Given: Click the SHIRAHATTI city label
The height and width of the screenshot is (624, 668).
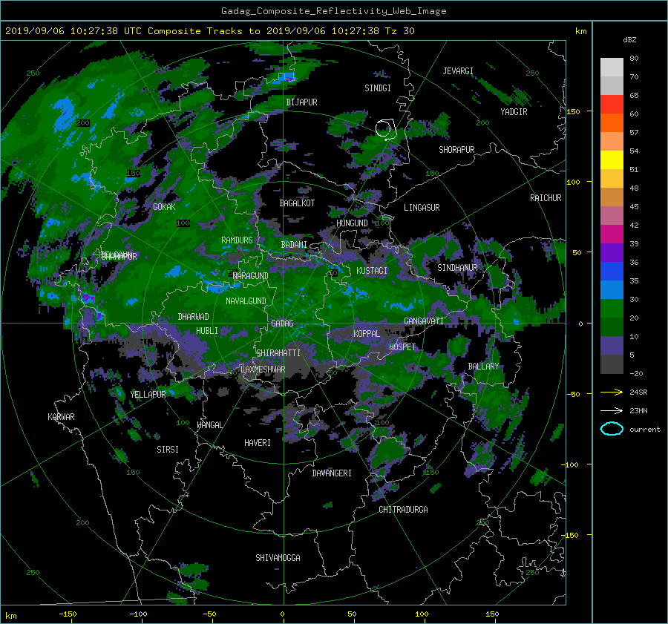Looking at the screenshot, I should [x=278, y=353].
